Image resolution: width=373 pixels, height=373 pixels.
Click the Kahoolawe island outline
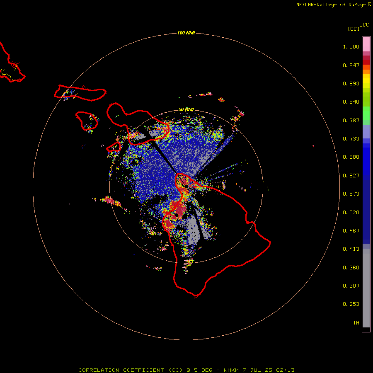click(114, 147)
